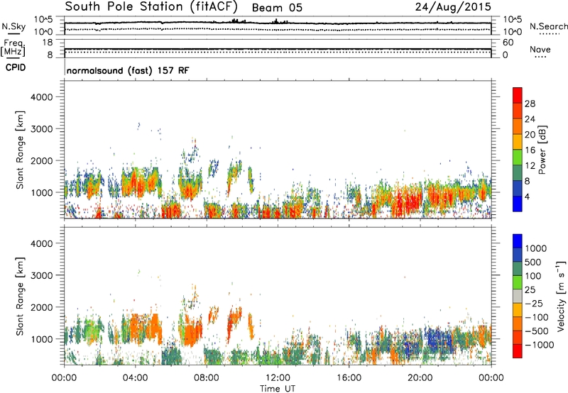The image size is (568, 393).
Task: Pick the 24–28 dB orange-red Power swatch
Action: click(x=518, y=111)
